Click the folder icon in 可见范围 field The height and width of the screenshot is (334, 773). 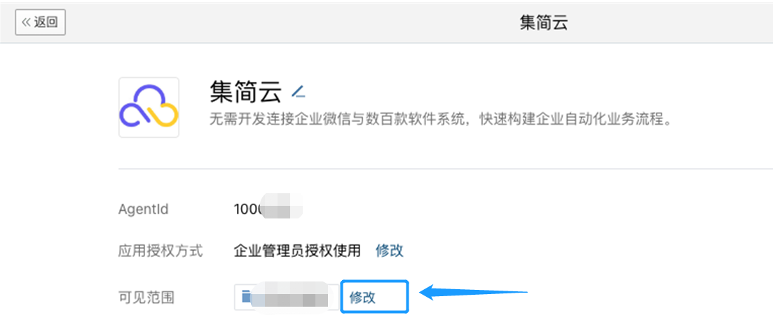246,297
